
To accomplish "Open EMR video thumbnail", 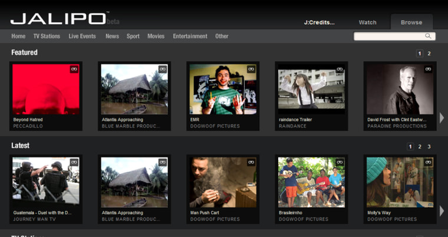I will pos(223,89).
